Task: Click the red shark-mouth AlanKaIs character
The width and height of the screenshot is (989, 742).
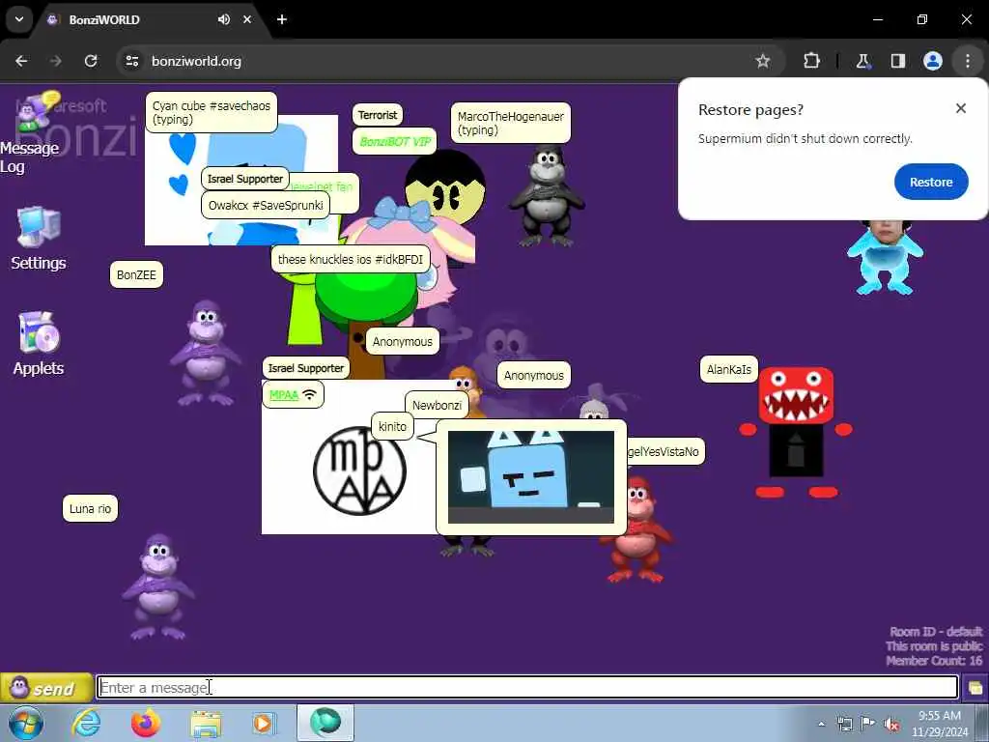Action: (796, 433)
